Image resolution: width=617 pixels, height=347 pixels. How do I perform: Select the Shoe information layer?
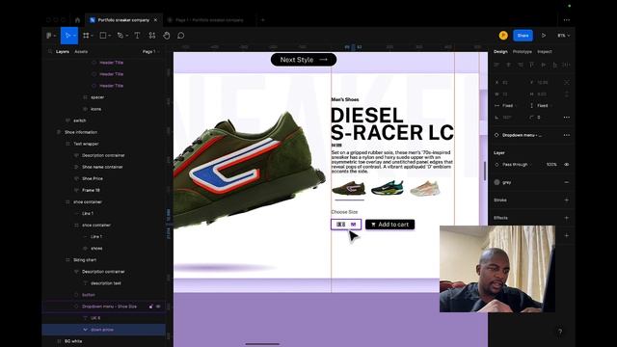tap(81, 132)
